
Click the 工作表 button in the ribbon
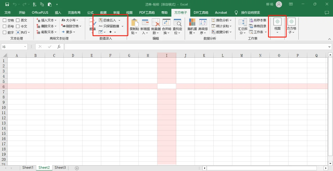[x=258, y=32]
